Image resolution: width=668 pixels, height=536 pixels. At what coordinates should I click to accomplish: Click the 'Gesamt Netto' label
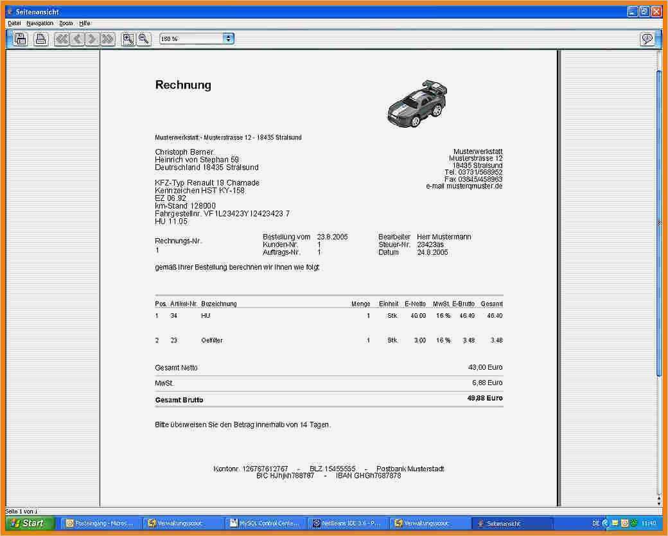[x=177, y=368]
